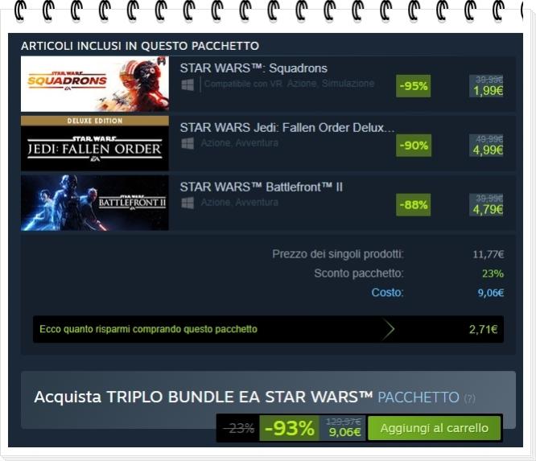Click the -93% bundle discount badge
The width and height of the screenshot is (536, 461).
pyautogui.click(x=289, y=428)
